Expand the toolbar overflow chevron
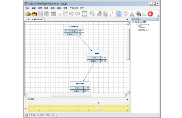Screen dimensions: 182x118 pyautogui.click(x=158, y=16)
